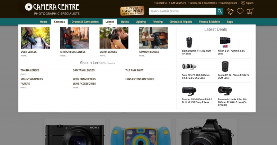Viewport: 277px width, 145px height.
Task: Click 'See all >' next to Also in Lenses
Action: (x=111, y=63)
